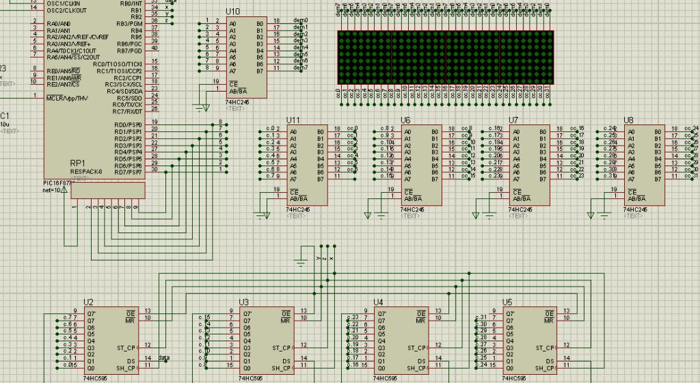Select the U10 74HC245 chip body
Screen dimensions: 700x383
247,57
